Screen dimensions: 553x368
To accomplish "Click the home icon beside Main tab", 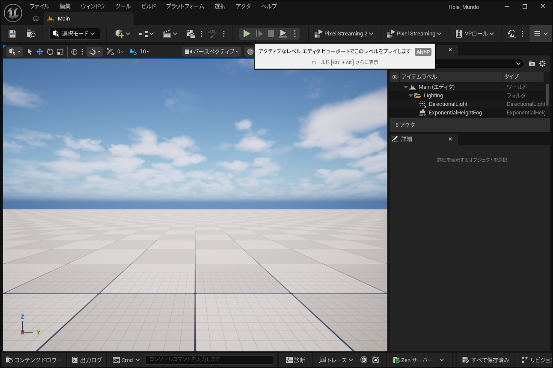I will click(36, 18).
